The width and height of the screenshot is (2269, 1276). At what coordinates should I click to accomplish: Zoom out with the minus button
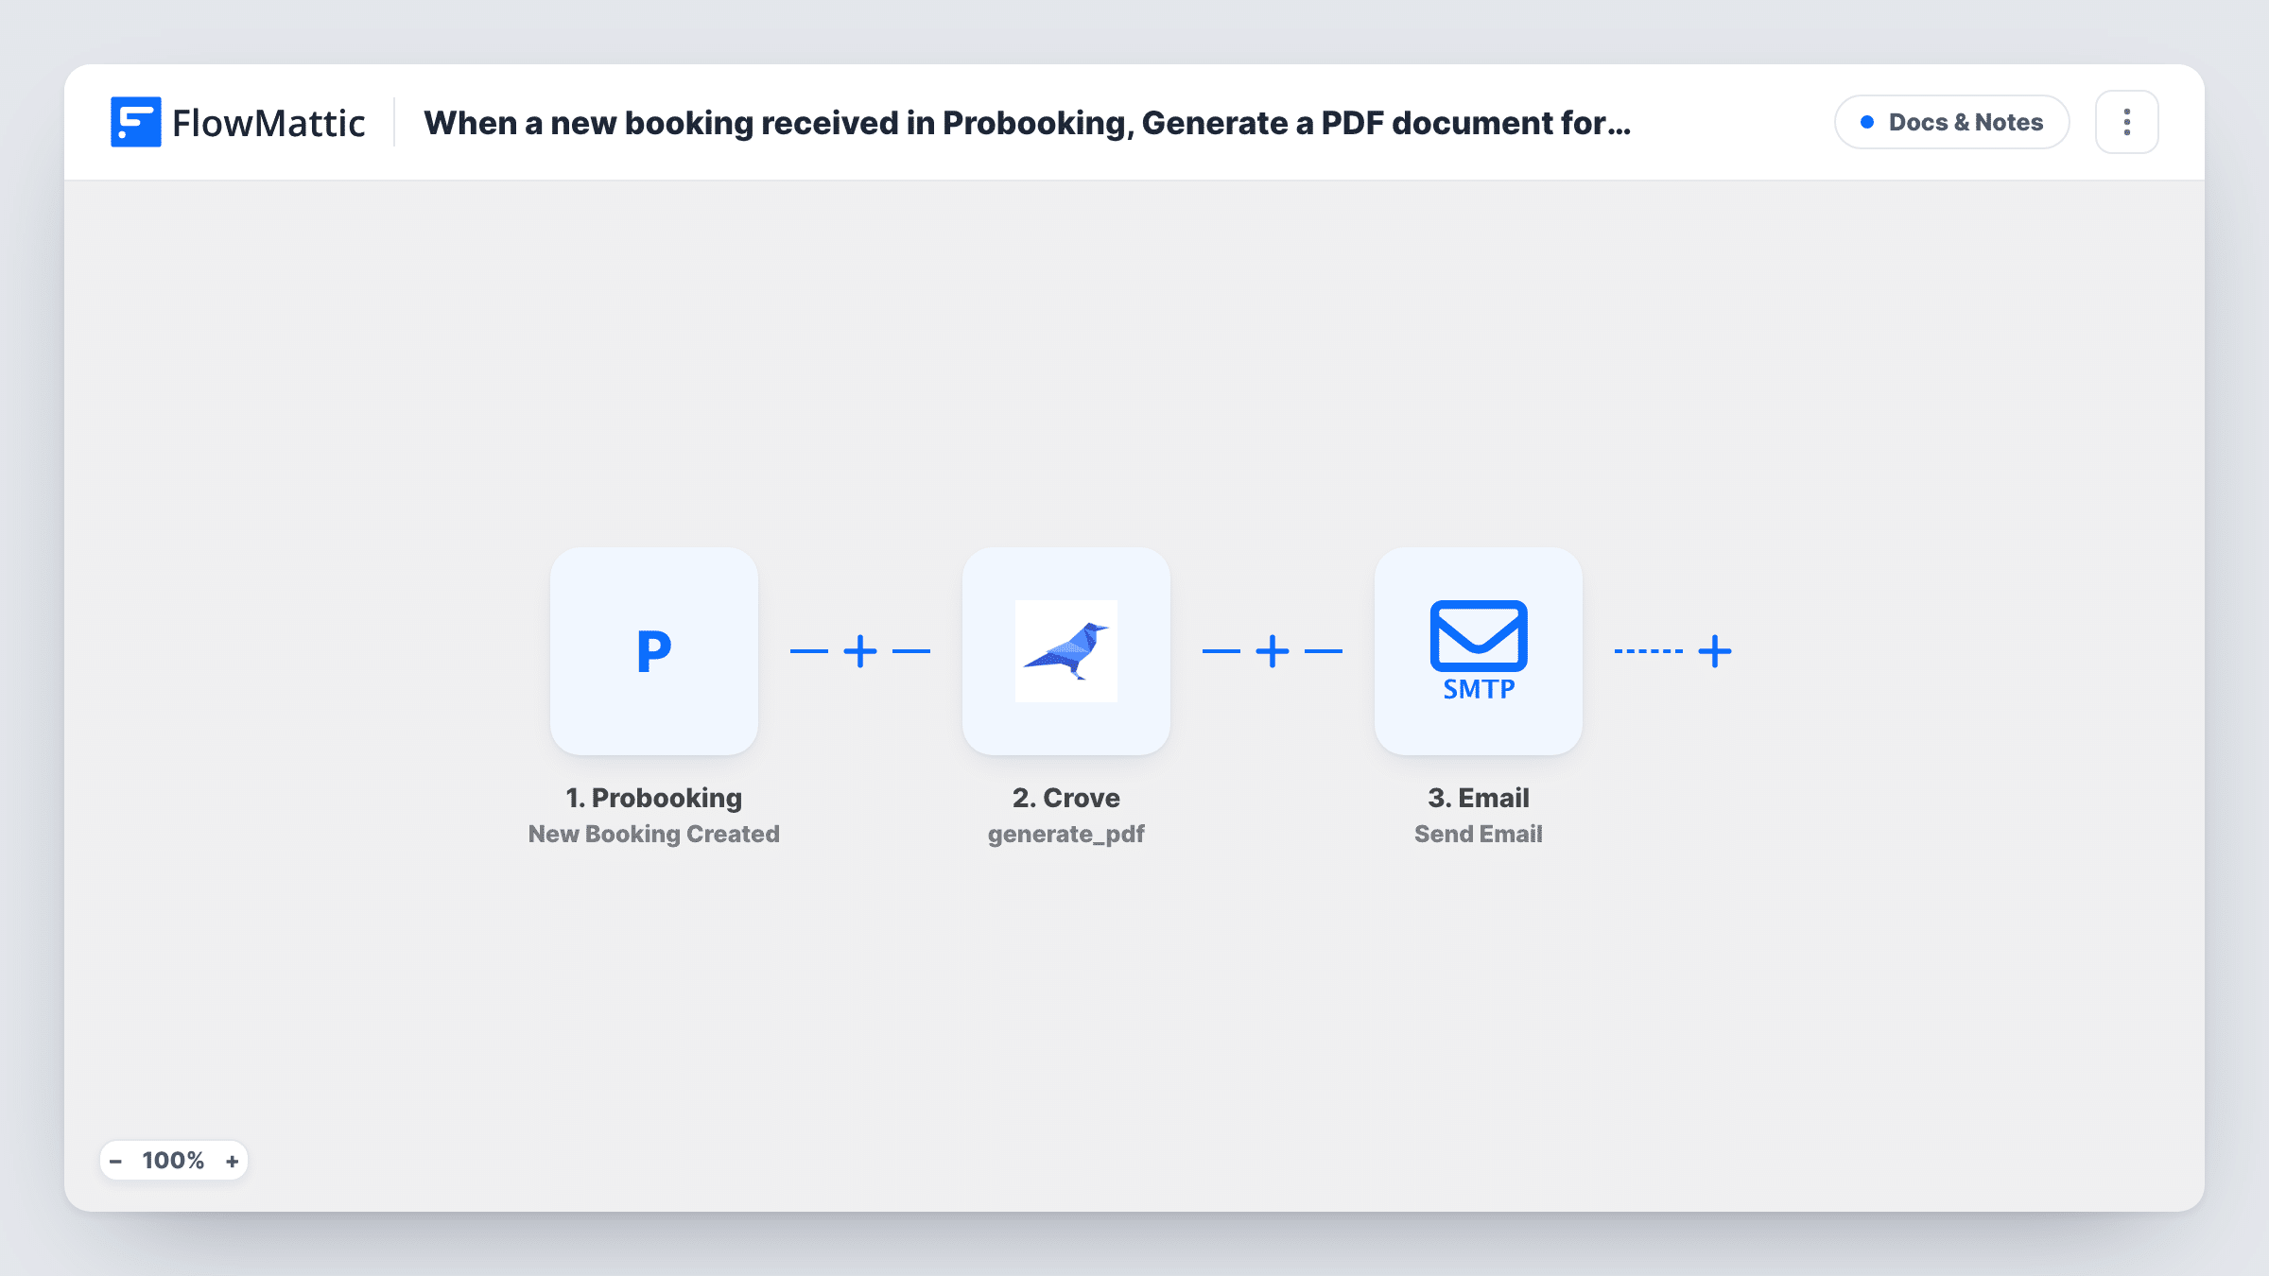(115, 1161)
